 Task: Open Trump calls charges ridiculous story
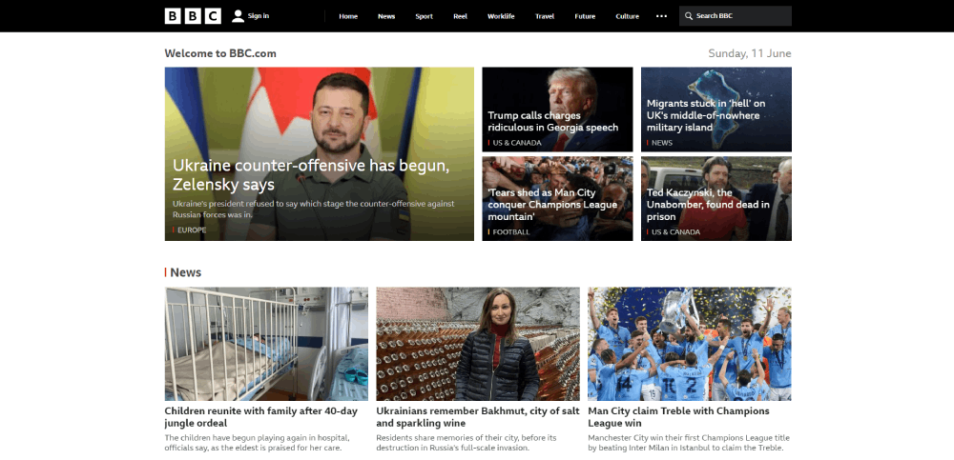(x=553, y=122)
